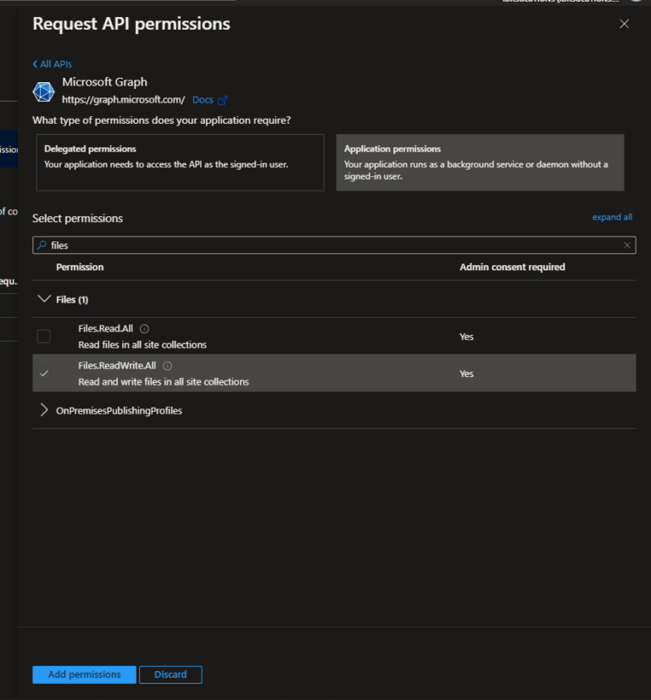
Task: Uncheck the Files.ReadWrite.All permission
Action: [43, 373]
